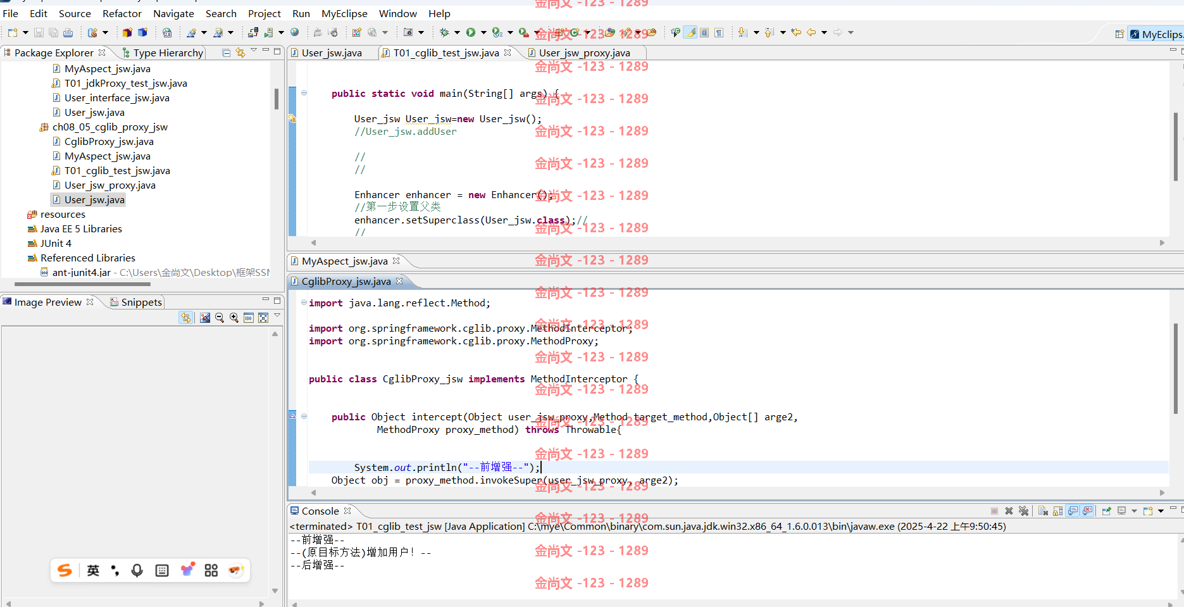Close the T01_cglib_test_jsw.java tab

[508, 53]
